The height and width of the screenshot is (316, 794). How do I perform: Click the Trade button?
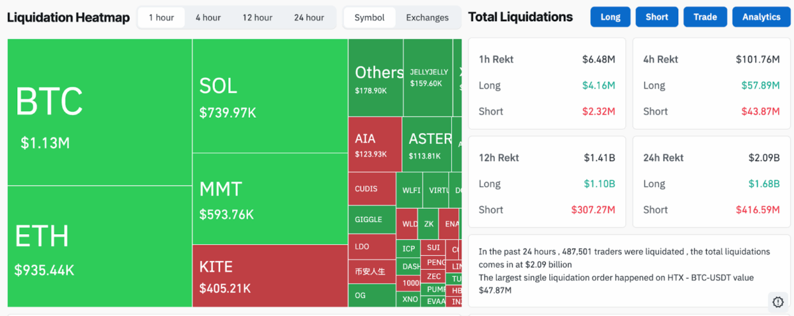coord(705,17)
